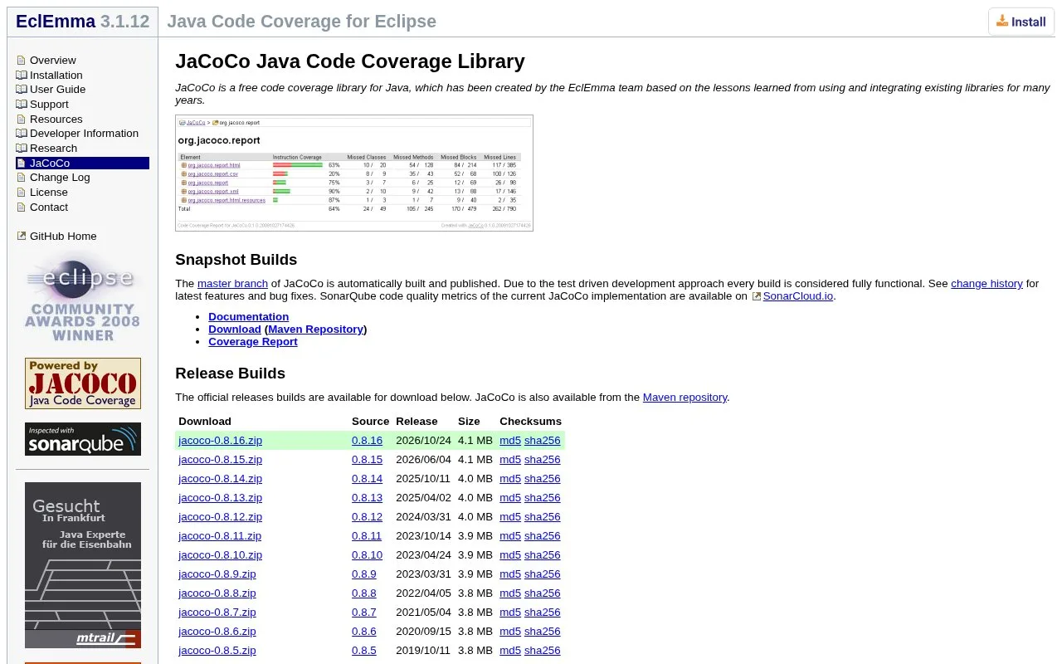1062x664 pixels.
Task: Click the book icon next to Support
Action: pos(22,105)
